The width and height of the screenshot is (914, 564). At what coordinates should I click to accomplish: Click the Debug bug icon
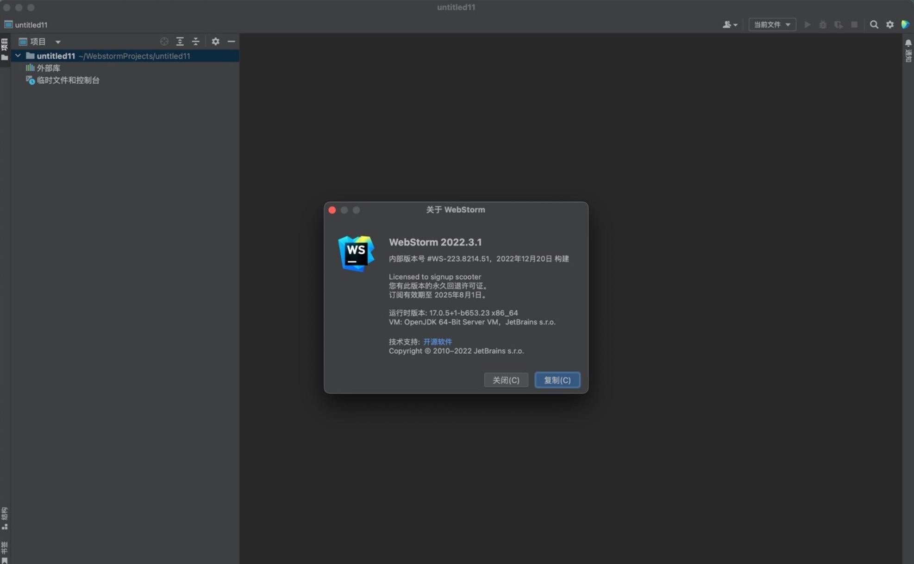coord(823,25)
